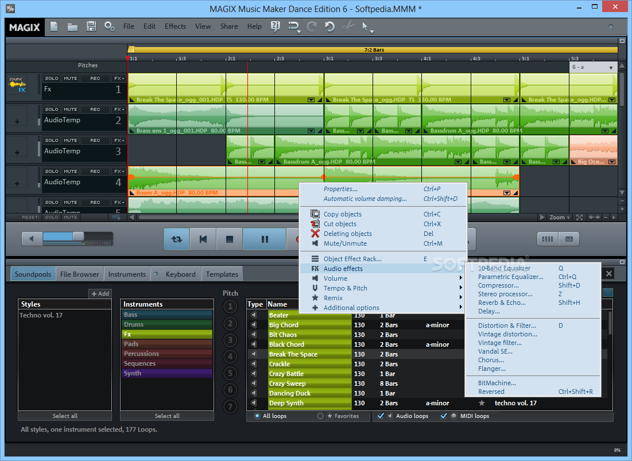Viewport: 632px width, 461px height.
Task: Click RESET SOLO button below tracks
Action: 51,217
